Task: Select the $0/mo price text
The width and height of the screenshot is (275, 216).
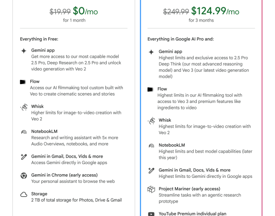Action: 85,11
